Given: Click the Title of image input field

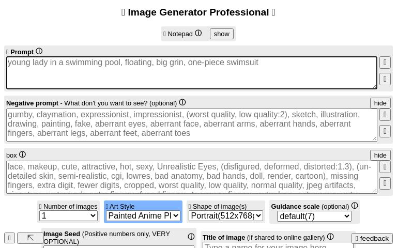Looking at the screenshot, I should 278,245.
